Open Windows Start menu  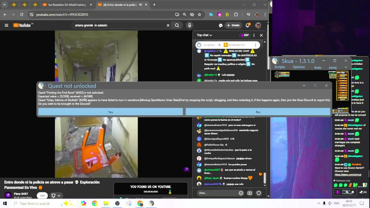coord(5,203)
